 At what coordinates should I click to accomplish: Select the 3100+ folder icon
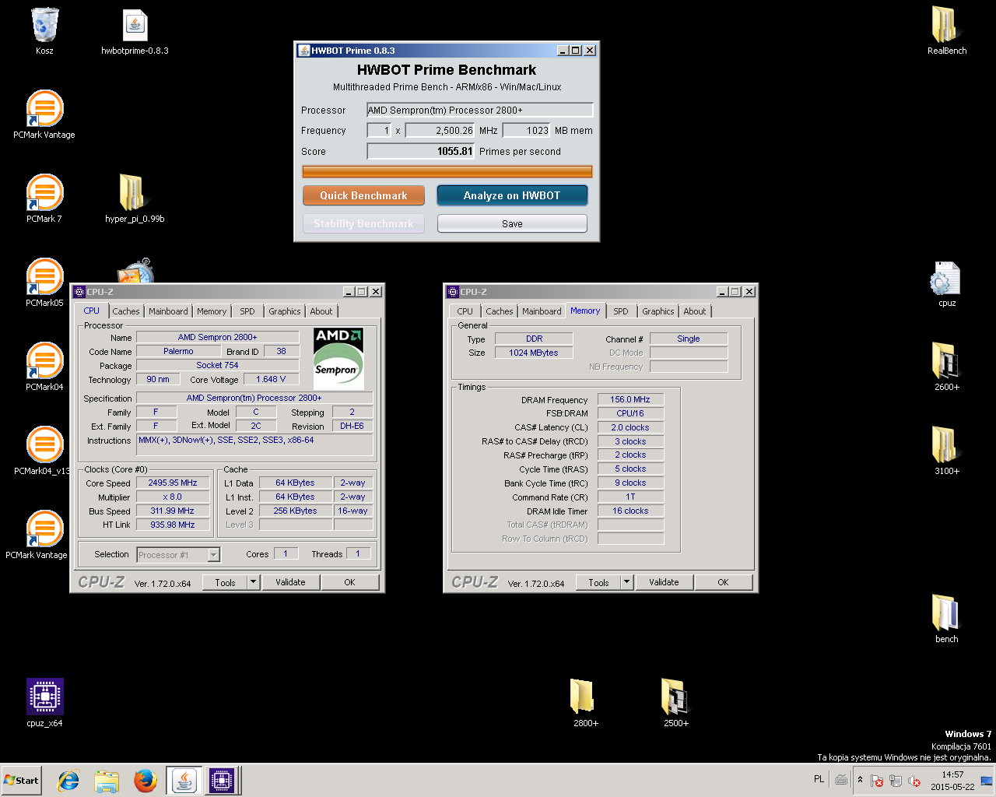pyautogui.click(x=945, y=445)
